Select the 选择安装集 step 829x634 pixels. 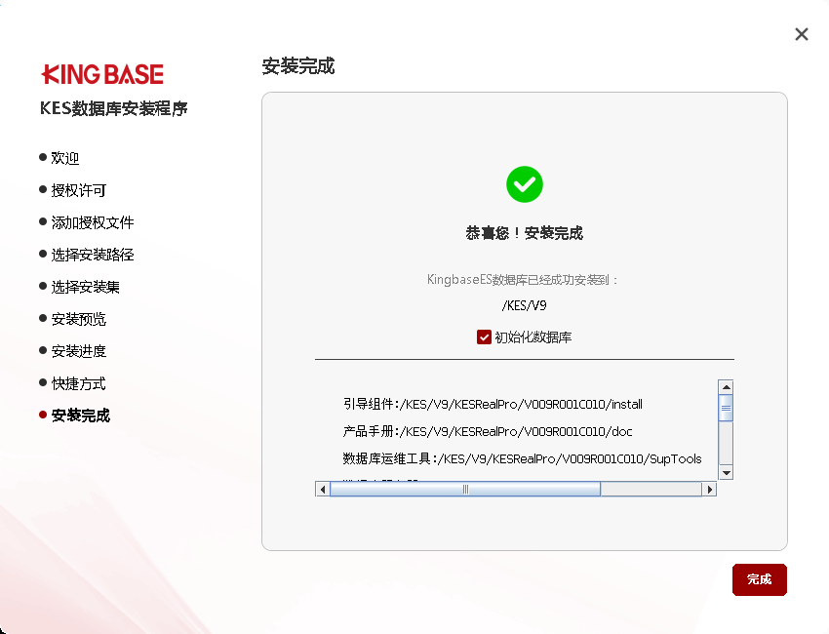click(86, 287)
